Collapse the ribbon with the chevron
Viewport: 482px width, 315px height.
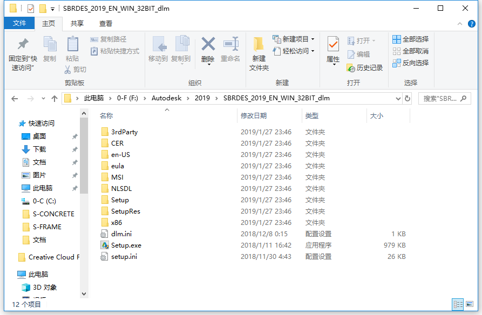[459, 24]
